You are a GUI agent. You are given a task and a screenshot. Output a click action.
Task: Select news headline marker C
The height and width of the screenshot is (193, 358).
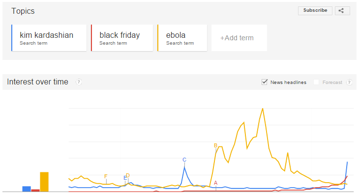click(x=184, y=160)
